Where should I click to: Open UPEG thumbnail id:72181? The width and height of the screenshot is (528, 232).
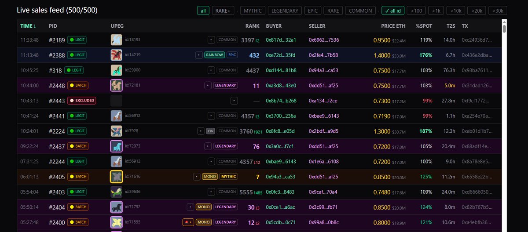(116, 86)
